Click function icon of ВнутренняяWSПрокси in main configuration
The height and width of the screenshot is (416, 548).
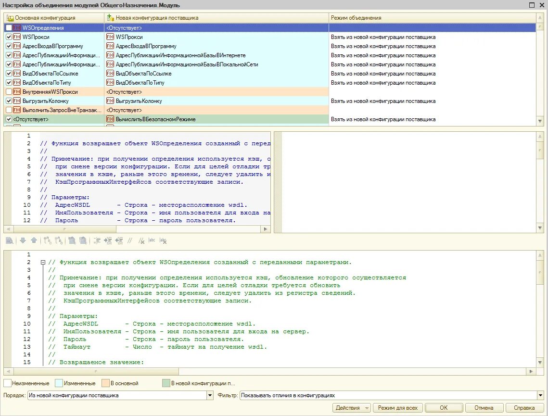coord(17,91)
